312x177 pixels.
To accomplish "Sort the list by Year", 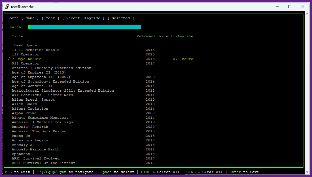I will tap(50, 18).
